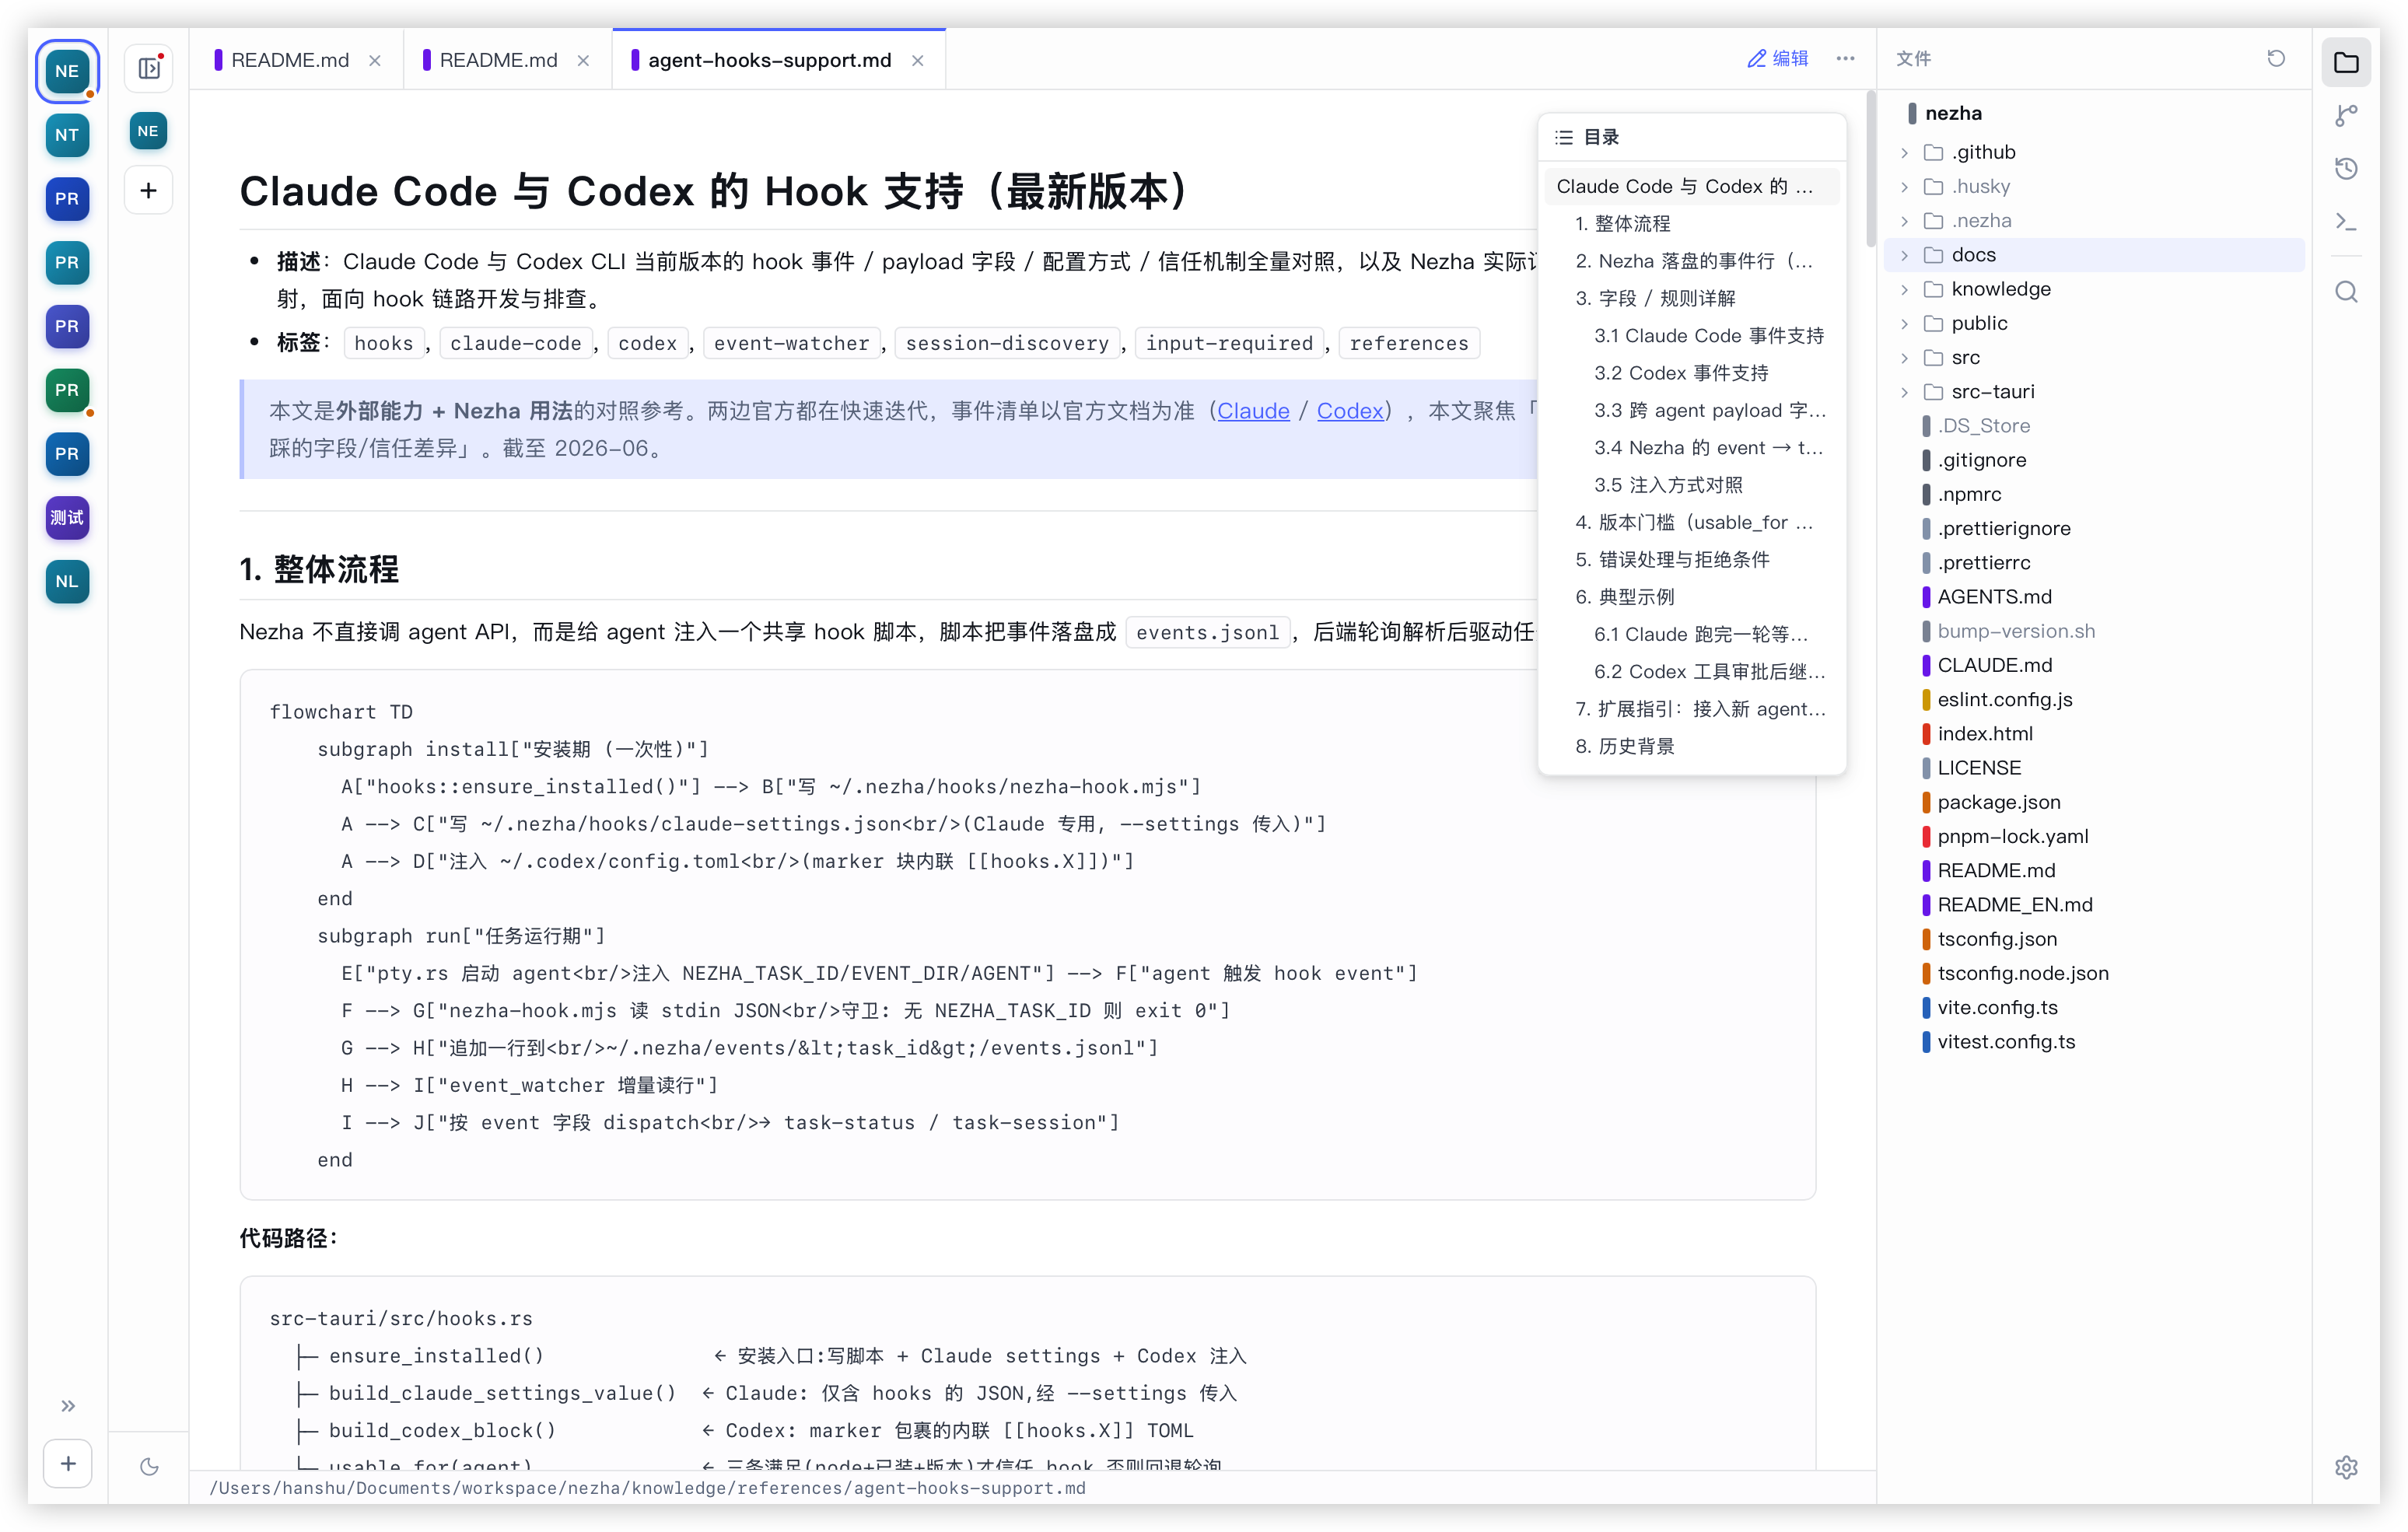Jump to TOC entry 3.5 注入方式对照

pyautogui.click(x=1691, y=485)
